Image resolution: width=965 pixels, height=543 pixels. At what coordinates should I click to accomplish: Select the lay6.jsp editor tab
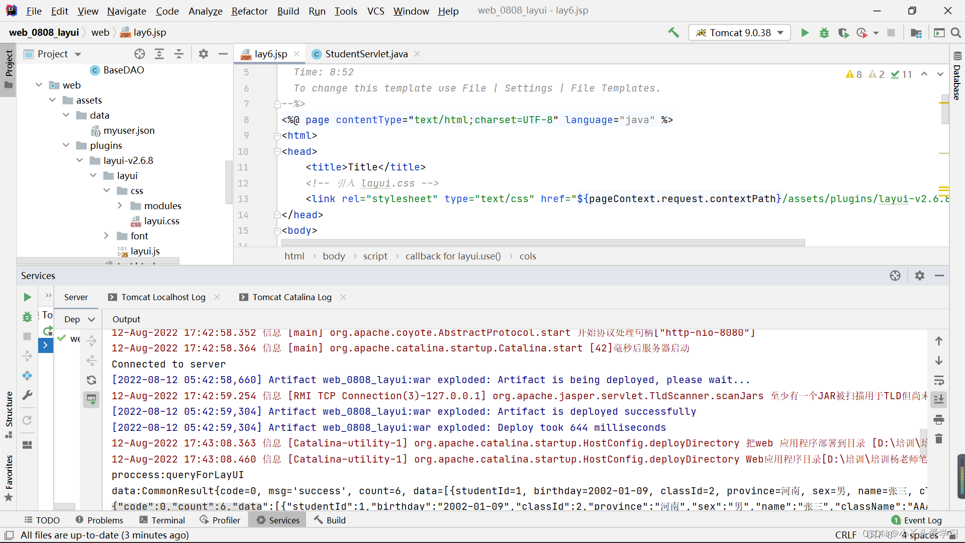click(264, 54)
